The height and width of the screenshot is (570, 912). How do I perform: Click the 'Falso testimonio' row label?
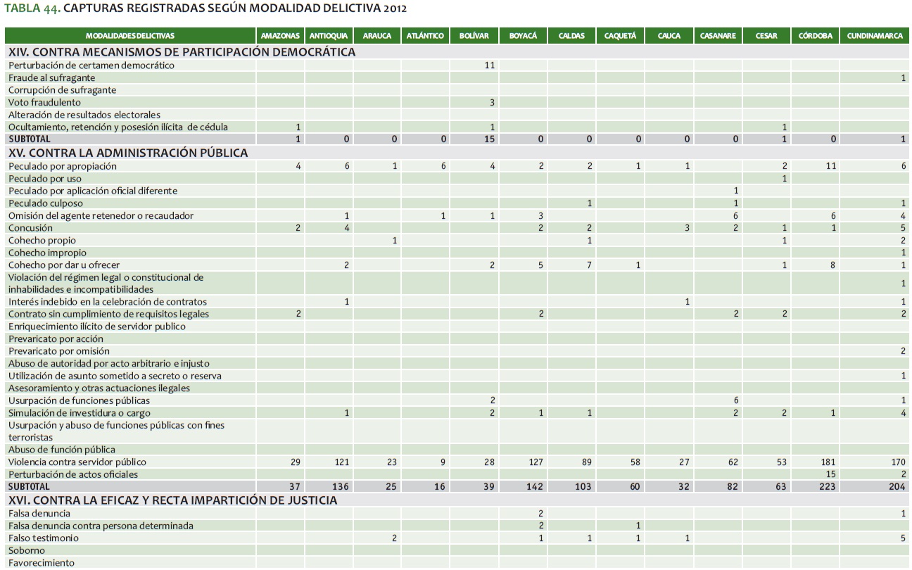[44, 538]
